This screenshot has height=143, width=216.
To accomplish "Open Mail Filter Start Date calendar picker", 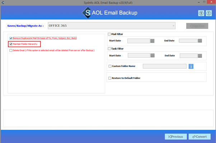I will pos(152,41).
